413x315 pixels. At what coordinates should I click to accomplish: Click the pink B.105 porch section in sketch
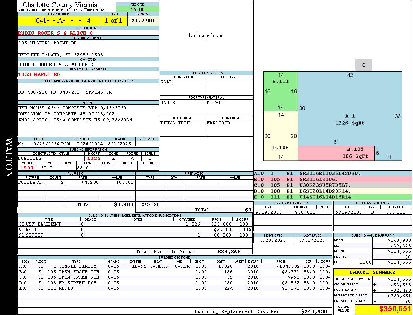[x=336, y=153]
